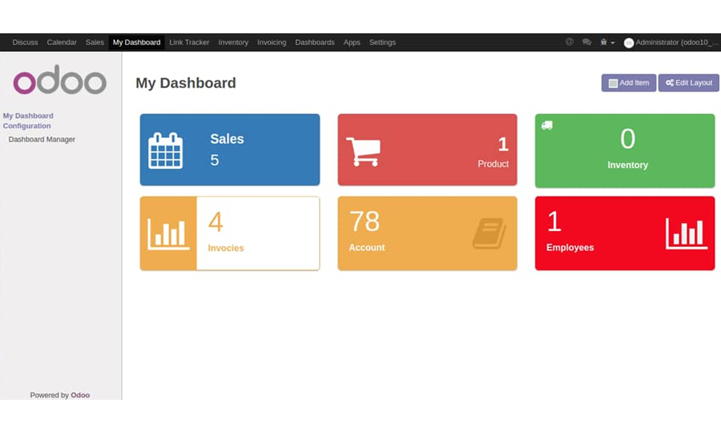Viewport: 721px width, 426px height.
Task: Click the '1' count on the Product tile
Action: point(503,144)
